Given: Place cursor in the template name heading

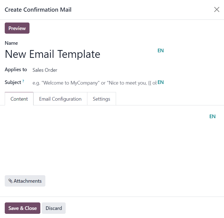Looking at the screenshot, I should 52,54.
